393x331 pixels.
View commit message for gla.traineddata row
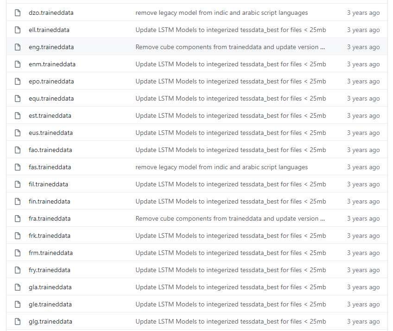(231, 287)
